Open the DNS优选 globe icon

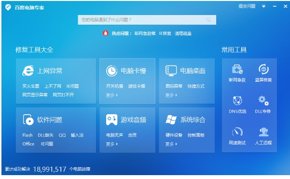click(x=237, y=100)
